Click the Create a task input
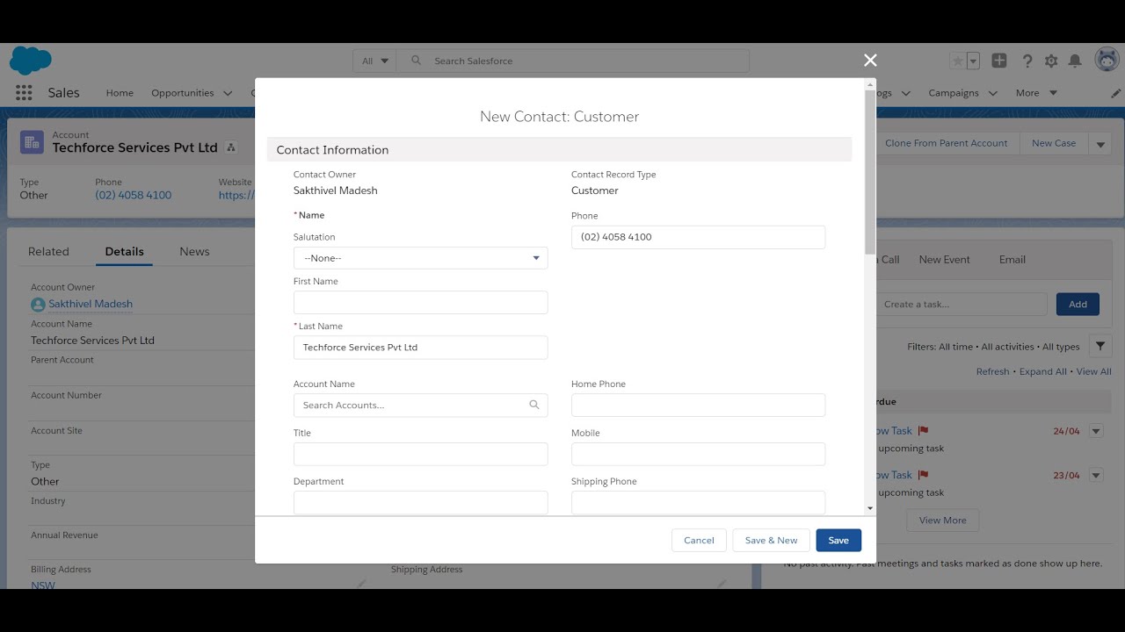Image resolution: width=1125 pixels, height=632 pixels. [x=961, y=304]
